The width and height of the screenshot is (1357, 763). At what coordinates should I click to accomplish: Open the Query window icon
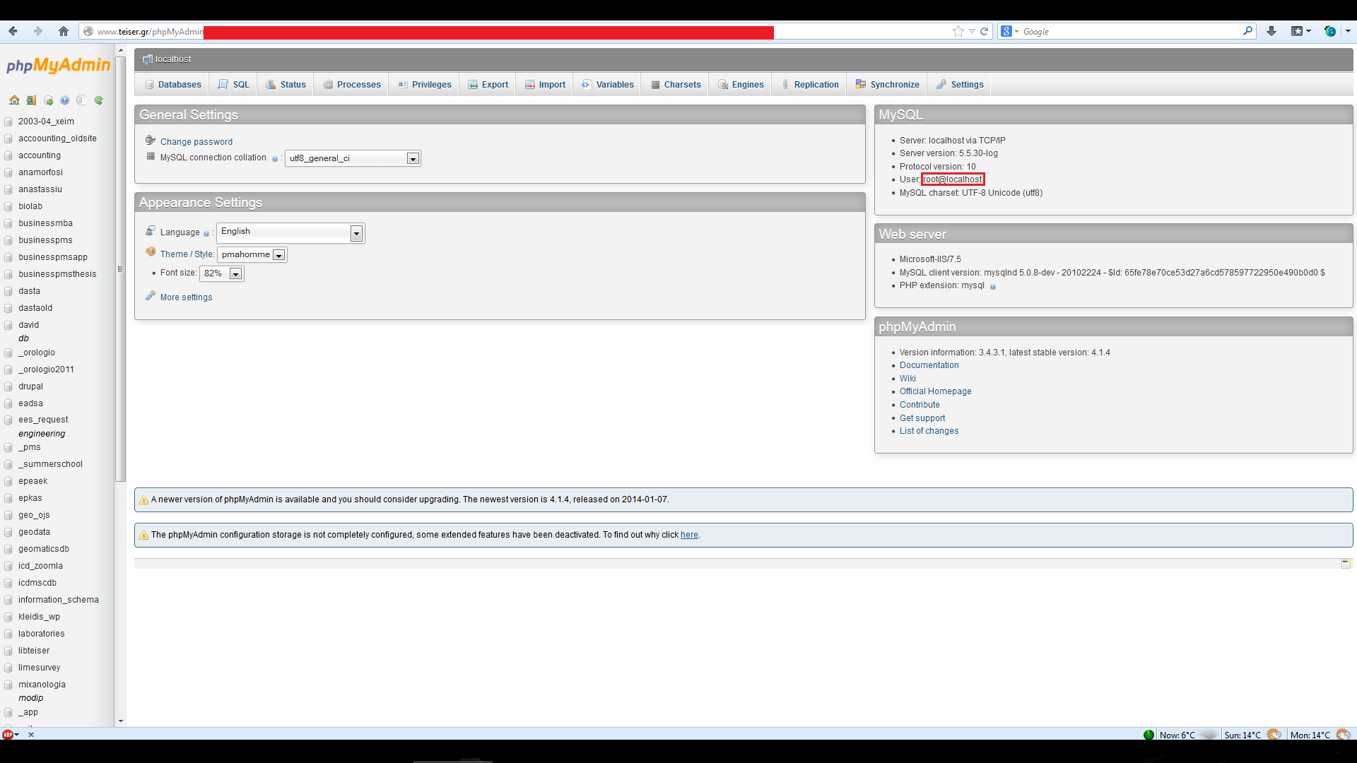pos(49,100)
